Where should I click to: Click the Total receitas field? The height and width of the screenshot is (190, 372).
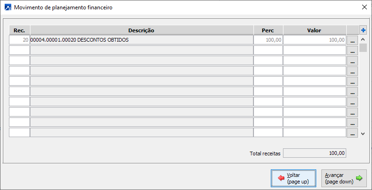click(x=315, y=153)
